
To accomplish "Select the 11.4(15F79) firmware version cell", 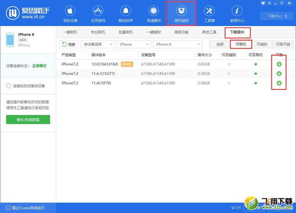I will pos(101,83).
